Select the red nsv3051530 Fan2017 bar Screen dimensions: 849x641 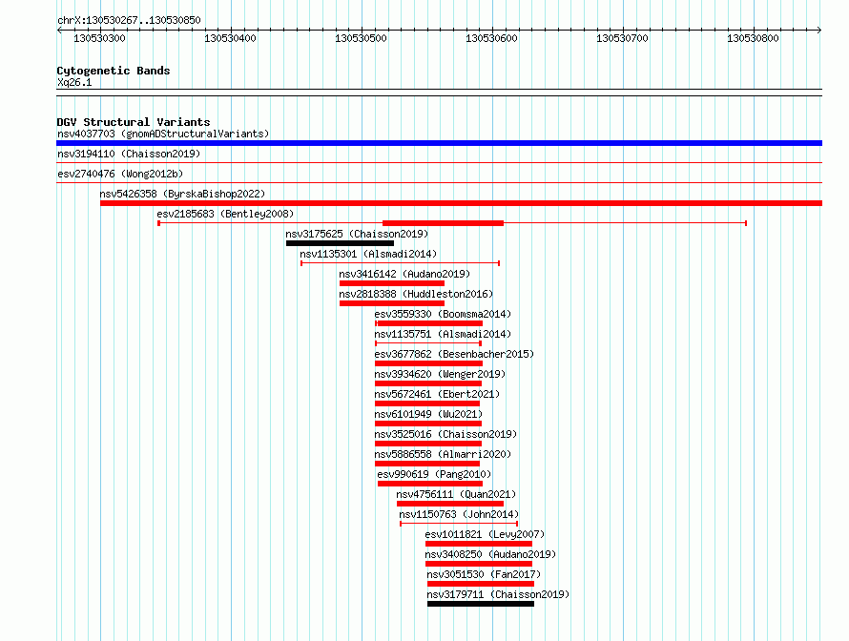tap(481, 584)
